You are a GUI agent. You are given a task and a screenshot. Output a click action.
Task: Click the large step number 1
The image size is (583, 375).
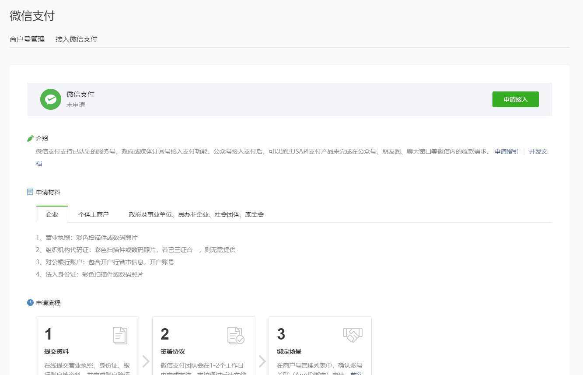point(49,334)
